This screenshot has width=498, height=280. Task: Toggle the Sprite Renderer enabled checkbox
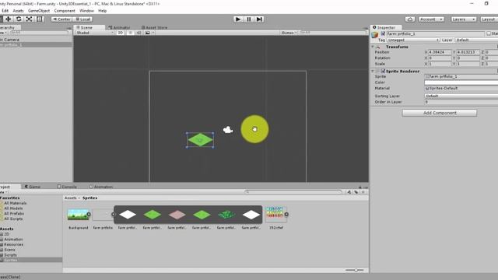tap(383, 71)
